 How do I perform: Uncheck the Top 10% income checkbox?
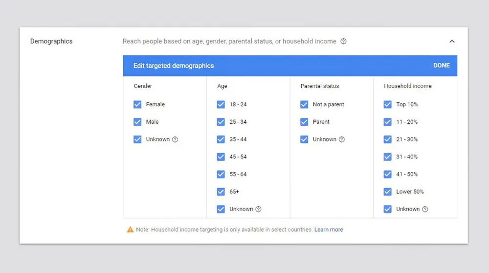(388, 104)
